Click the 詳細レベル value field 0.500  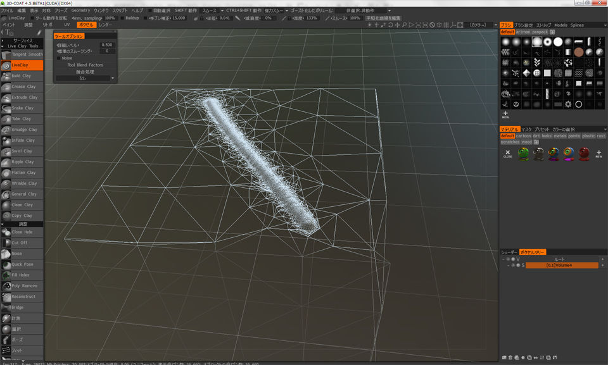pos(106,45)
